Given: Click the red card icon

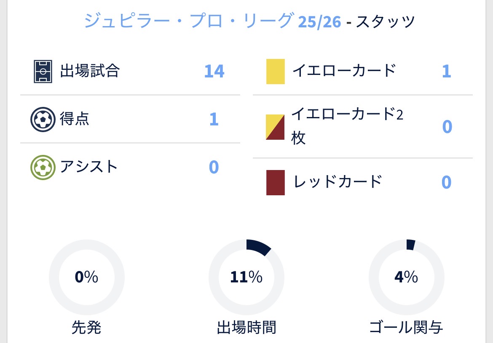Looking at the screenshot, I should (276, 182).
